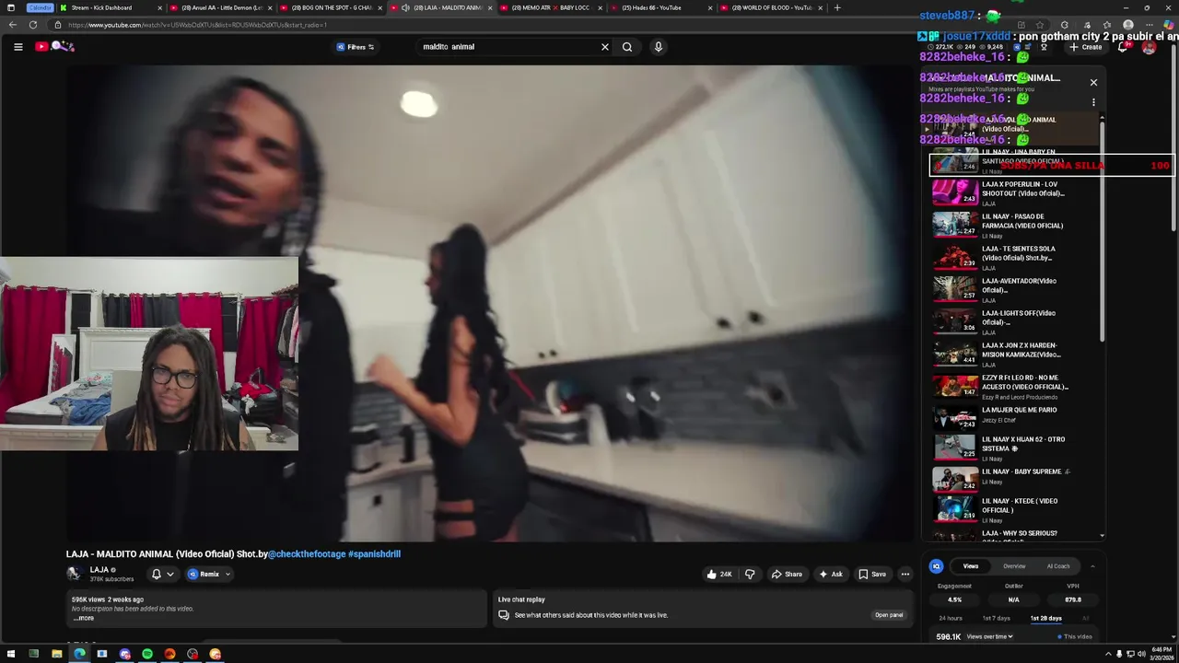Select the 1st 7 days range tab
This screenshot has height=663, width=1179.
(x=996, y=618)
